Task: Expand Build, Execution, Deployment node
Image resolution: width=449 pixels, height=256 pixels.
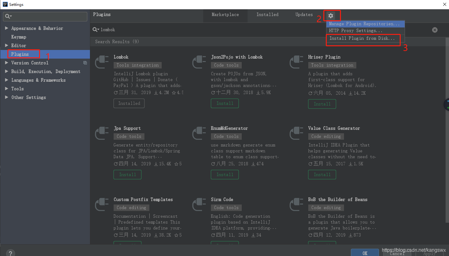Action: (x=6, y=71)
